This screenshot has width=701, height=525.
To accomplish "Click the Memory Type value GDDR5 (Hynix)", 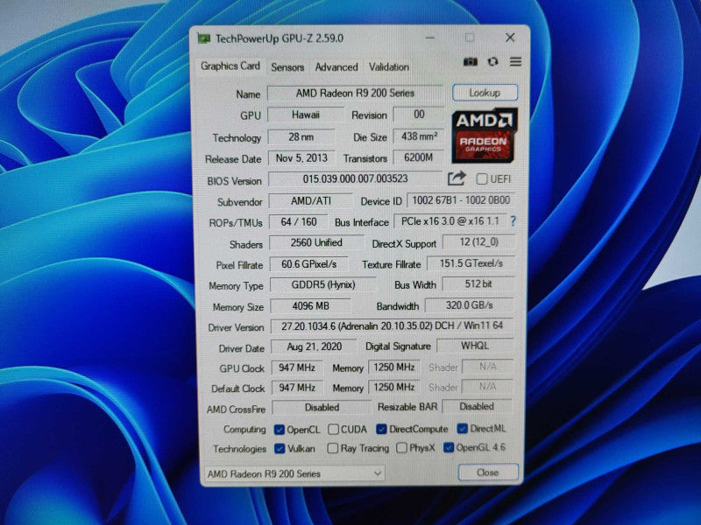I will coord(323,285).
